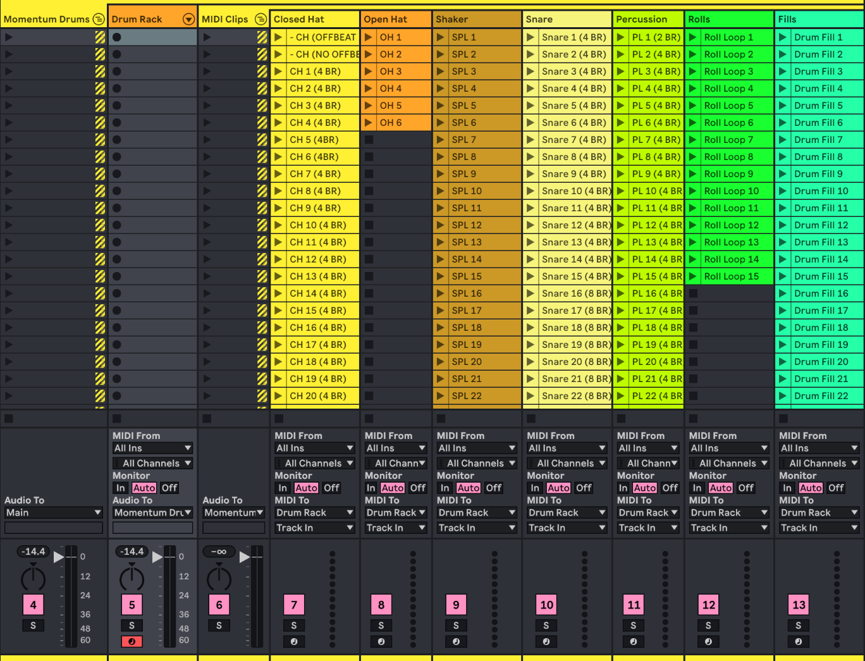The height and width of the screenshot is (661, 865).
Task: Launch Drum Fill 12 clip play button
Action: pyautogui.click(x=783, y=225)
